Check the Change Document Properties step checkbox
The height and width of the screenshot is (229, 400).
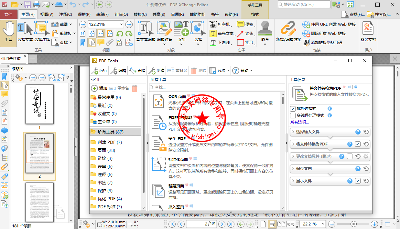click(350, 156)
